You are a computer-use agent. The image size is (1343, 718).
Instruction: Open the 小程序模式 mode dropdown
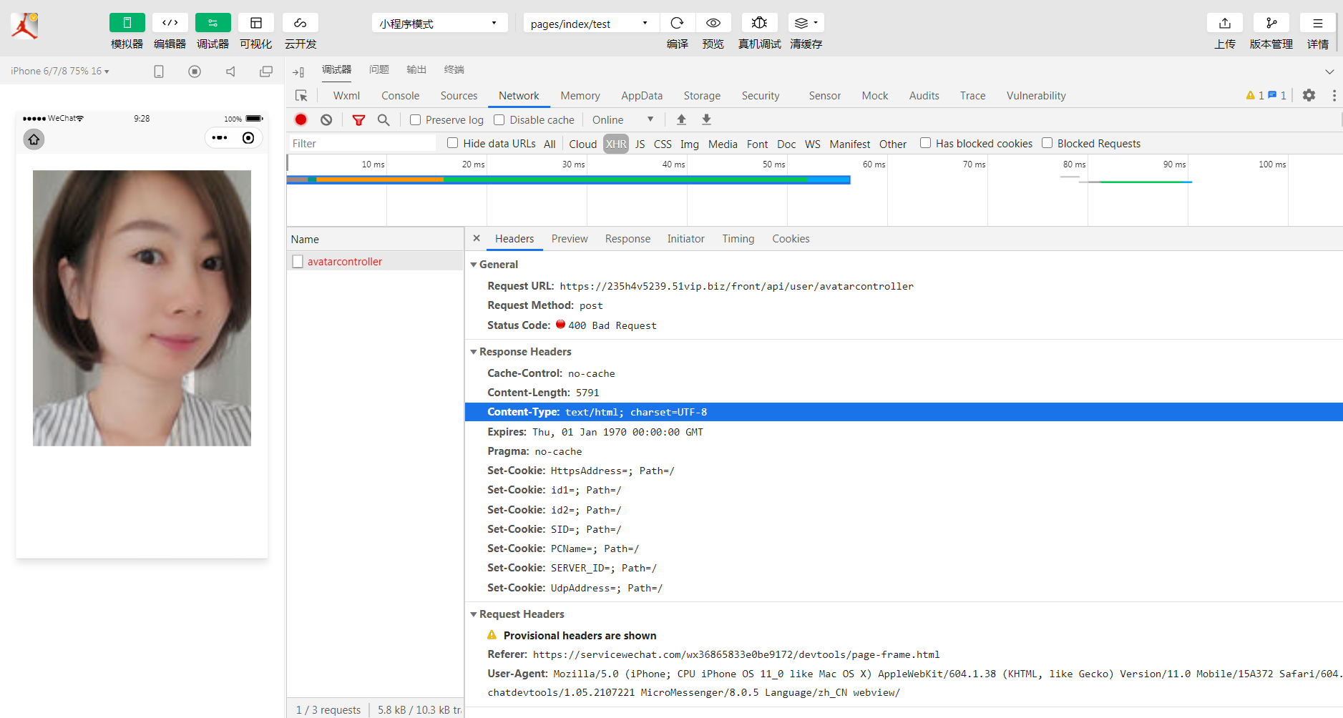click(x=439, y=24)
